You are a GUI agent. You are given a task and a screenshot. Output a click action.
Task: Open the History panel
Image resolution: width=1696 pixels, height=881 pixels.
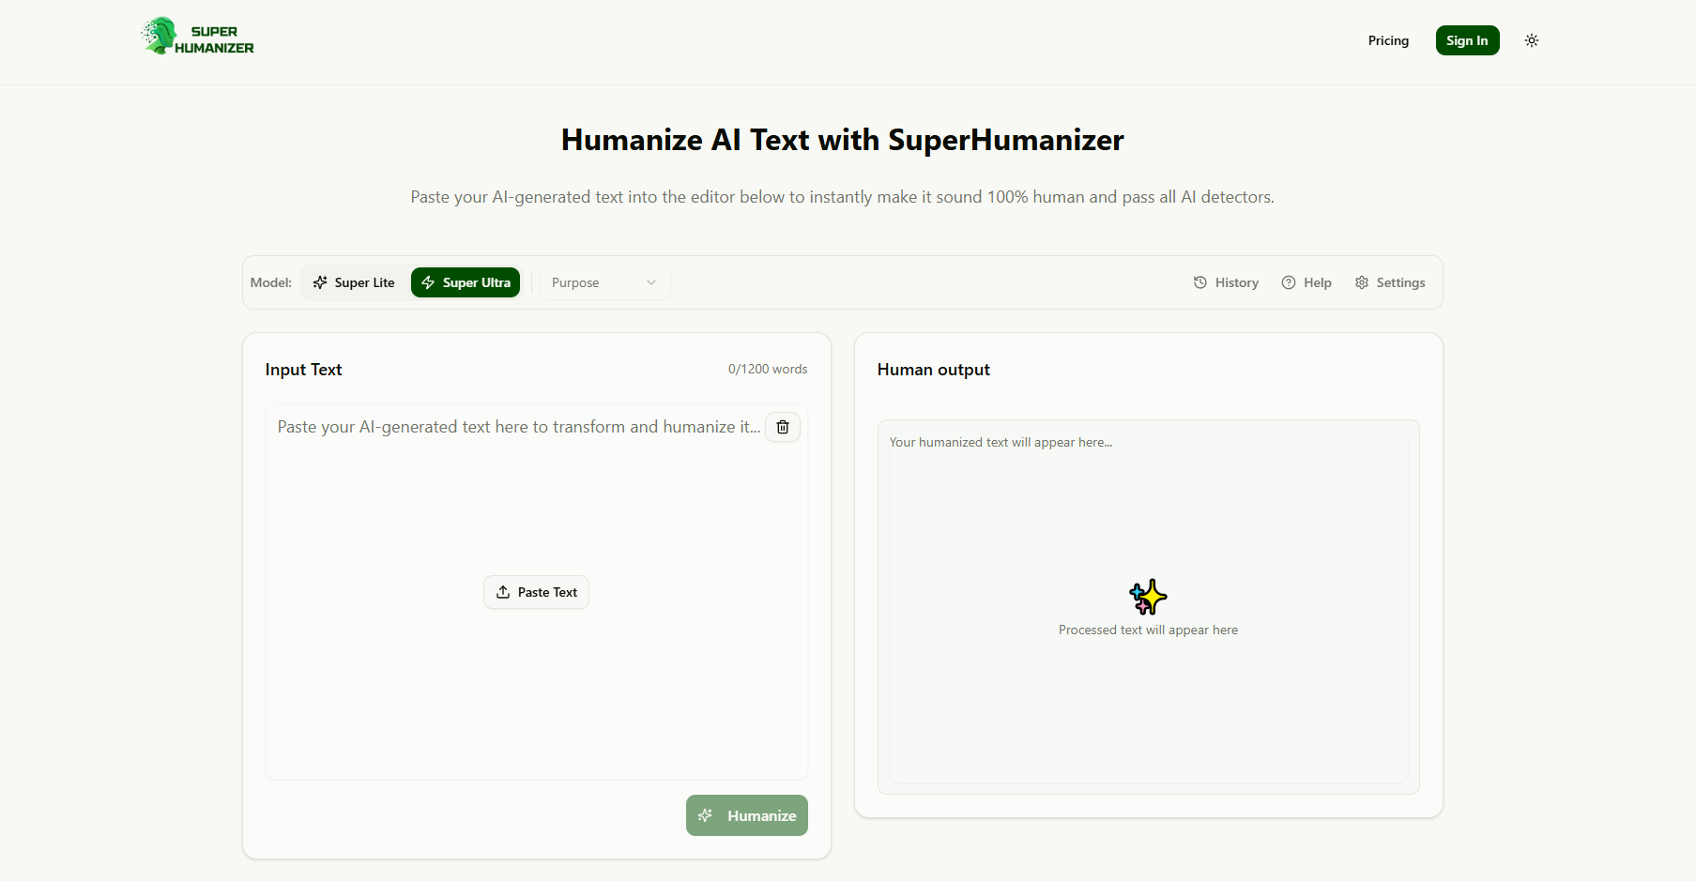(x=1226, y=282)
